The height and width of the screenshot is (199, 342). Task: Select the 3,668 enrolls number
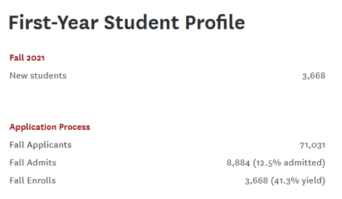(x=256, y=181)
